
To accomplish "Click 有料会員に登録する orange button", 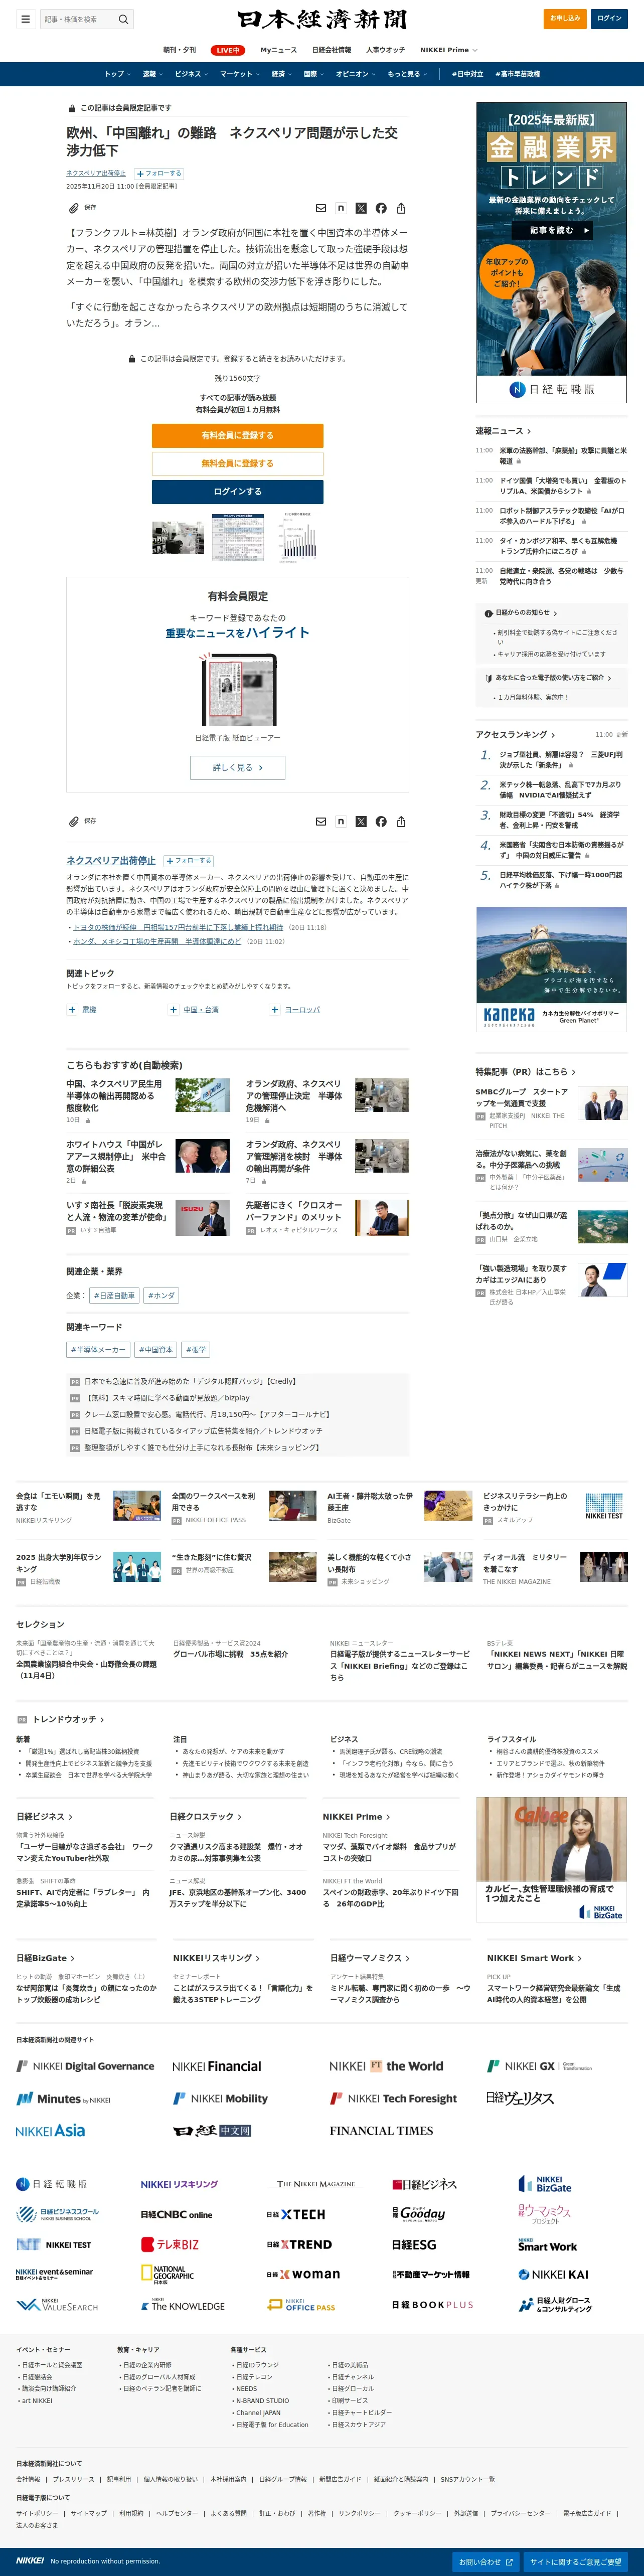I will tap(237, 436).
